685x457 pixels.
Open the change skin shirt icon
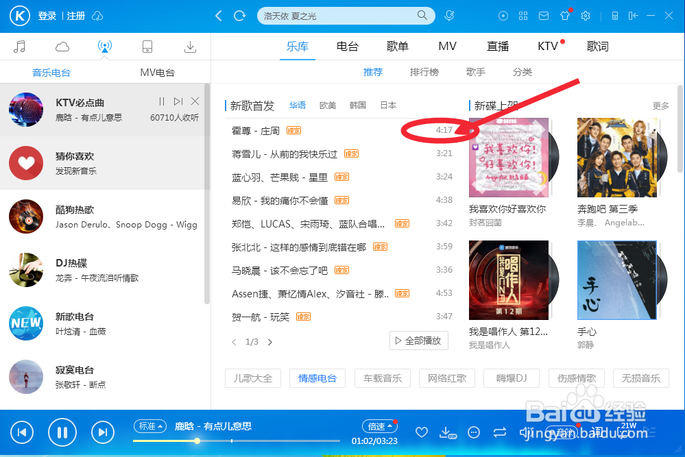pyautogui.click(x=564, y=15)
